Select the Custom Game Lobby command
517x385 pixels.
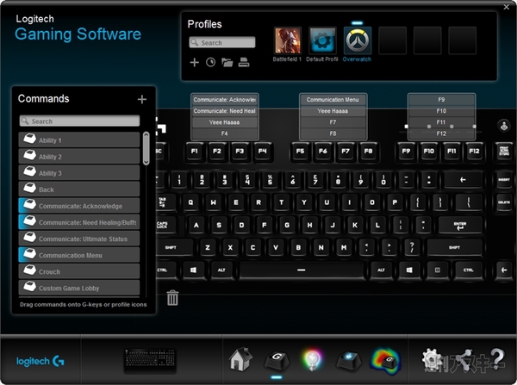(79, 288)
